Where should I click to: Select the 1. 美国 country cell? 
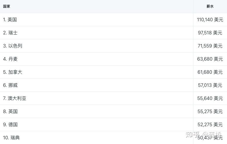(10, 20)
